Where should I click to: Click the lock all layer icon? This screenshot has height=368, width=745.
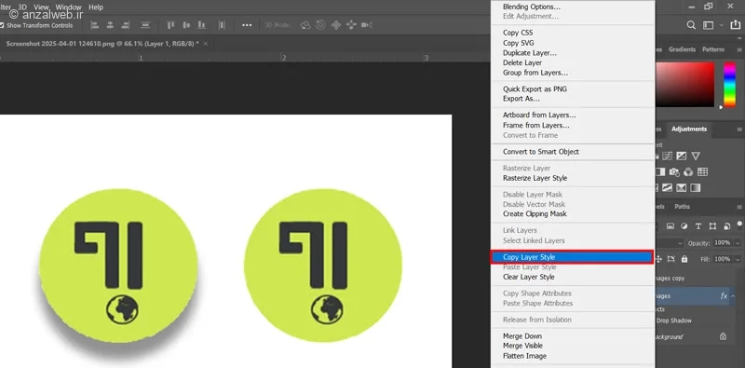coord(684,259)
